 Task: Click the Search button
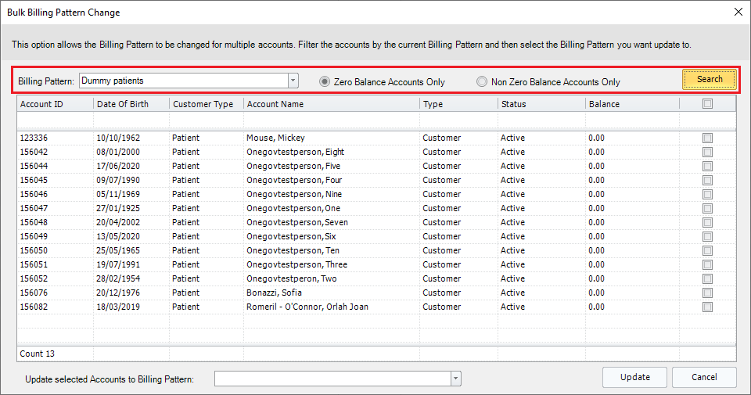click(x=709, y=80)
